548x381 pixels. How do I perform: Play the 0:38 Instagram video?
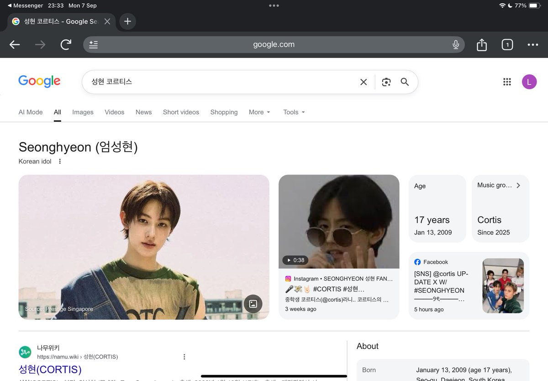pyautogui.click(x=295, y=260)
